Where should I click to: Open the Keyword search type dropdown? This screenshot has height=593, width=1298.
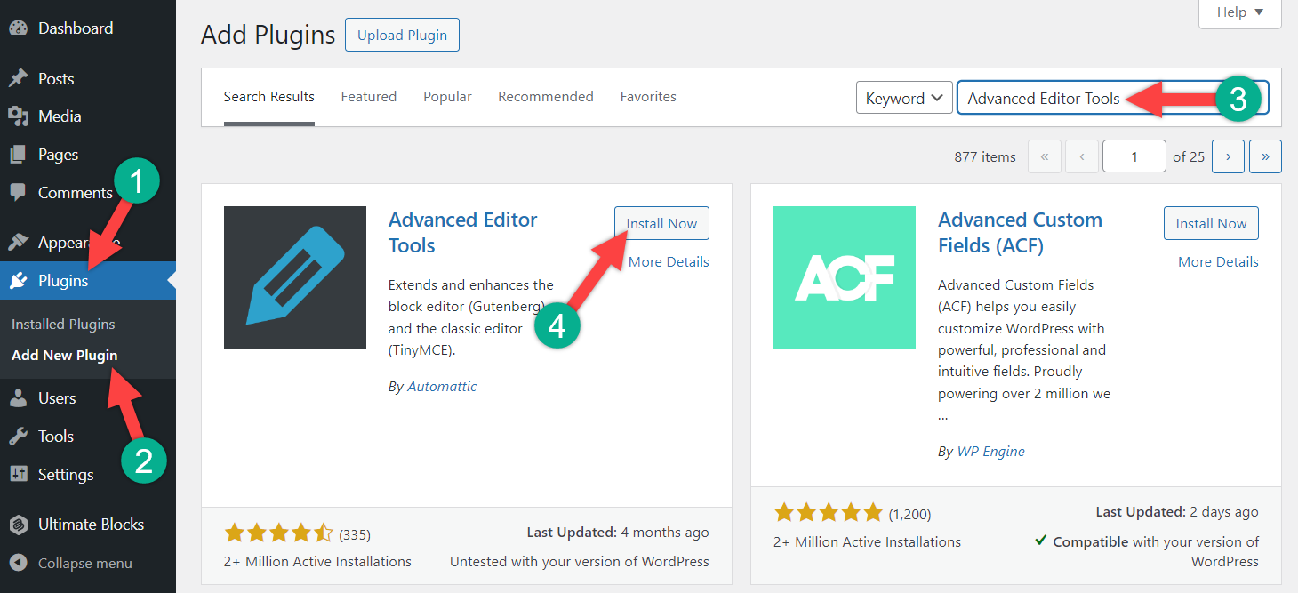tap(904, 99)
